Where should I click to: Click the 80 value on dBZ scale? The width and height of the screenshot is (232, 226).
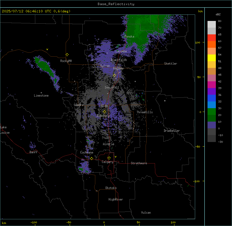click(x=220, y=21)
